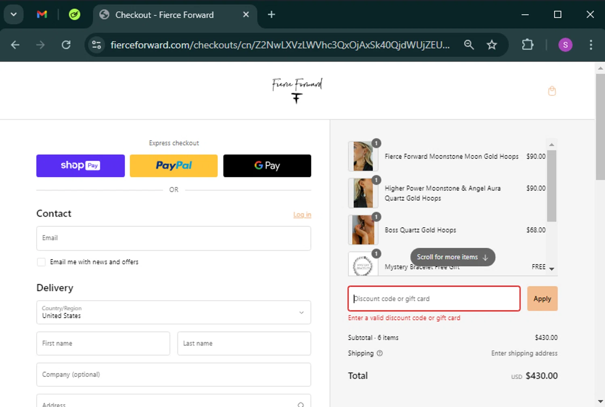This screenshot has width=605, height=407.
Task: Click the Express checkout heading
Action: (x=174, y=143)
